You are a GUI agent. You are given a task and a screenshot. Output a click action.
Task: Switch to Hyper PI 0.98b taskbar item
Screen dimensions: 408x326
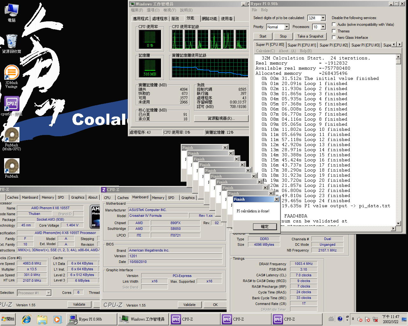point(91,319)
